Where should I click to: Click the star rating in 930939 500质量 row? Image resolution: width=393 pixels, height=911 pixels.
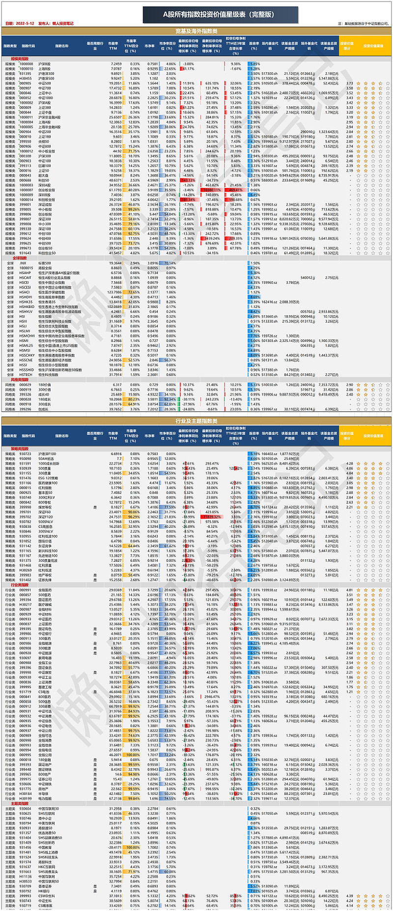click(x=372, y=468)
